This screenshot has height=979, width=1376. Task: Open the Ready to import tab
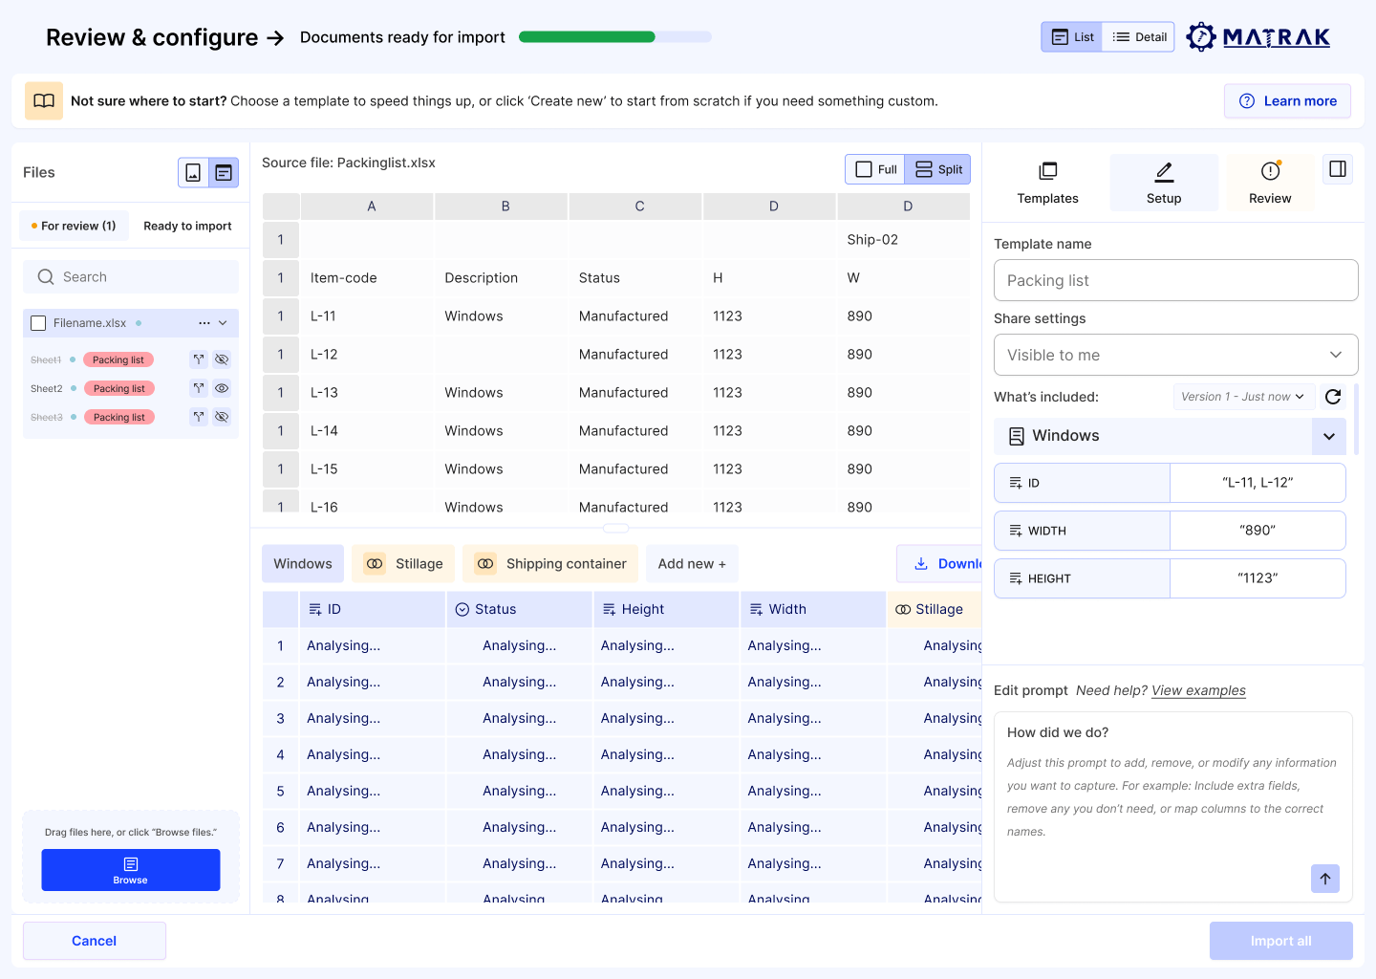(x=187, y=227)
